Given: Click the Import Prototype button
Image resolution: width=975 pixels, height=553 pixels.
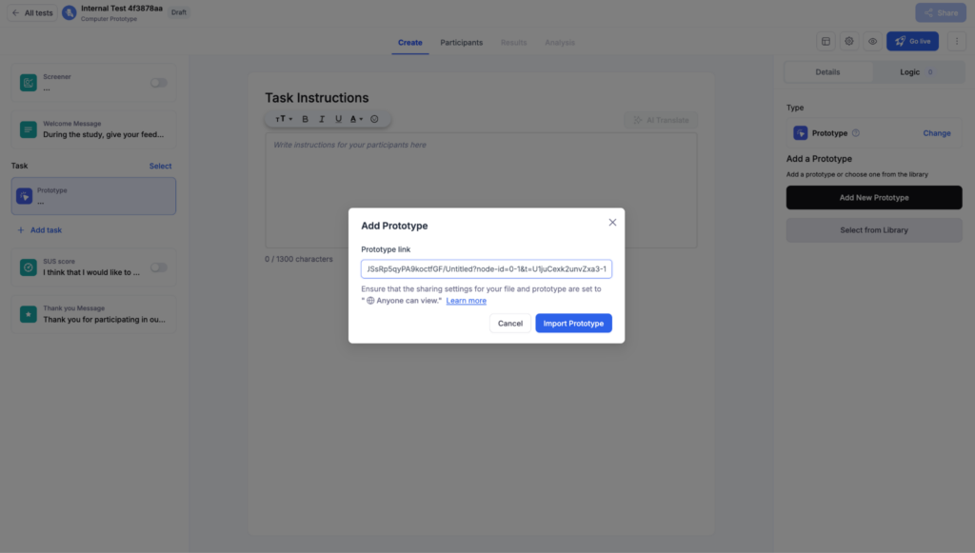Looking at the screenshot, I should tap(573, 323).
